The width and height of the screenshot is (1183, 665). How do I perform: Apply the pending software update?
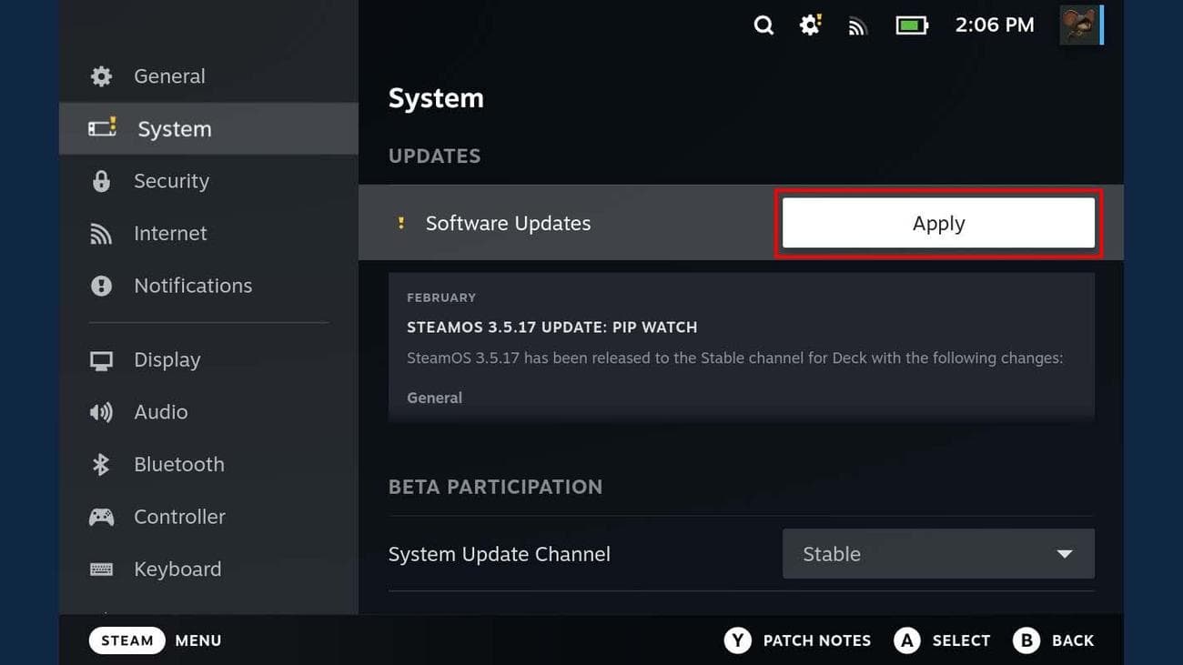pos(938,223)
